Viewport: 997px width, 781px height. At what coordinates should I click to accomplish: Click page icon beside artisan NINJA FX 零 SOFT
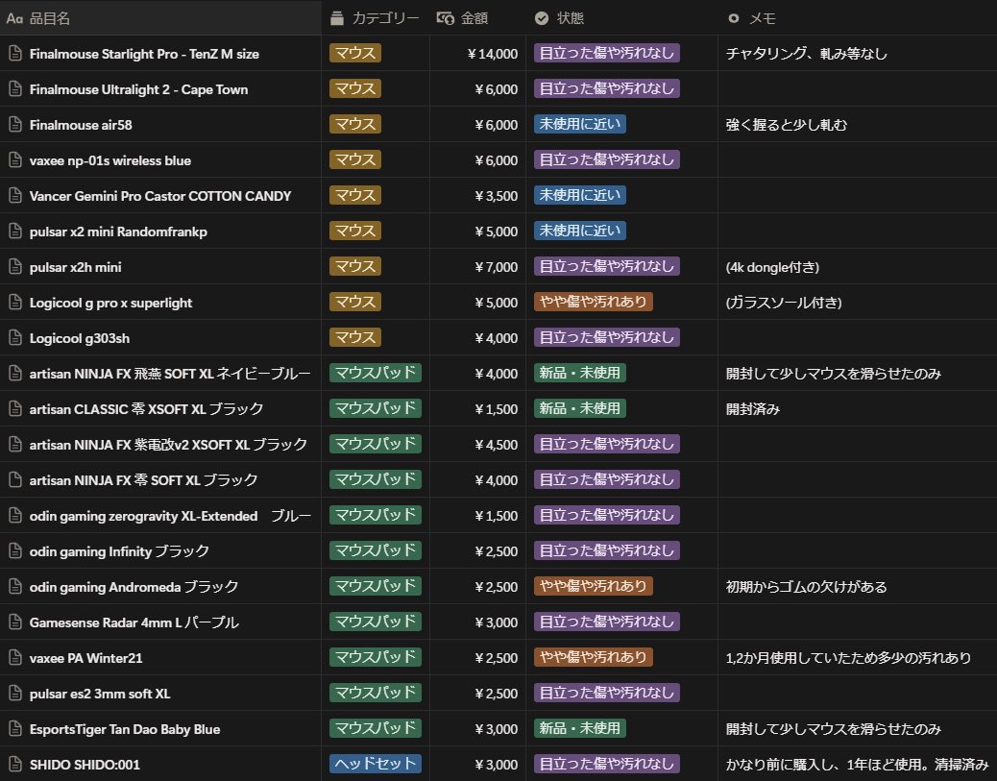[15, 480]
